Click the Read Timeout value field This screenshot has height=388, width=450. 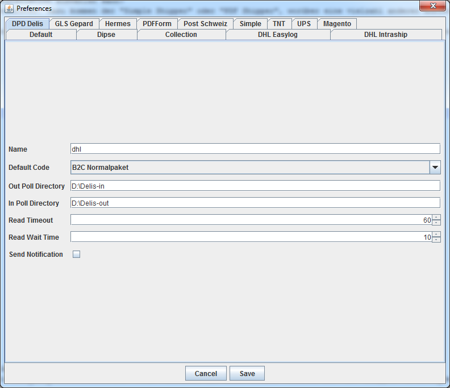tap(251, 220)
